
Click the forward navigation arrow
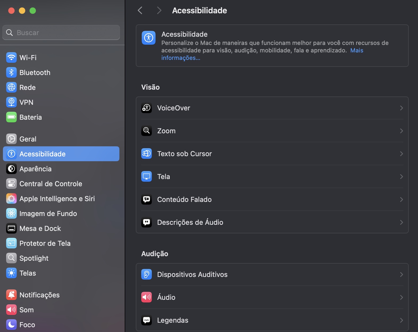pyautogui.click(x=159, y=11)
